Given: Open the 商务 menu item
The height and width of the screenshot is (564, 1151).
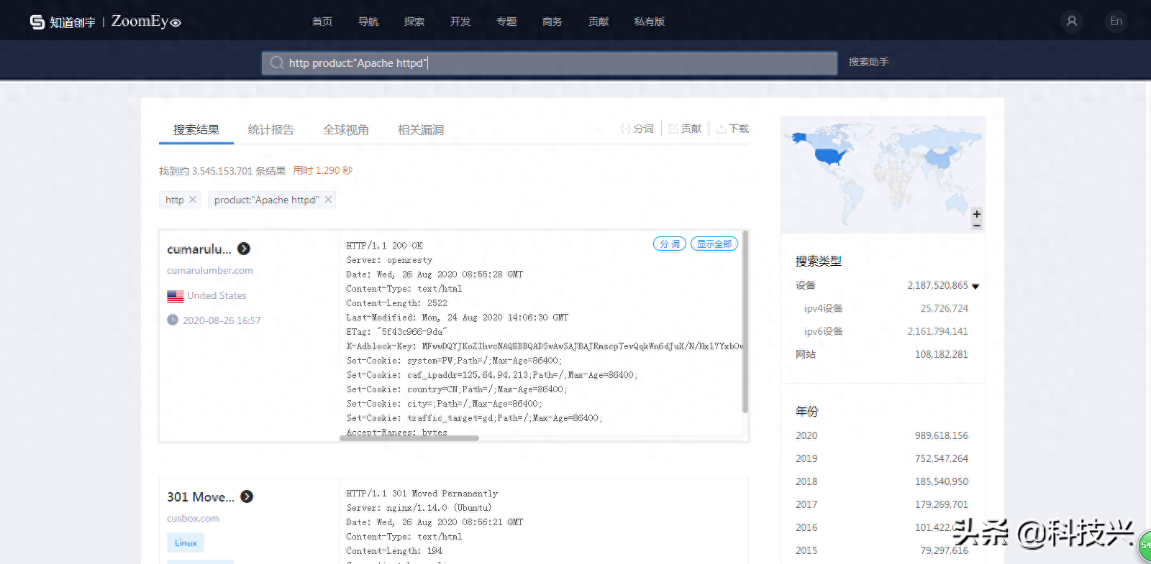Looking at the screenshot, I should pyautogui.click(x=552, y=22).
